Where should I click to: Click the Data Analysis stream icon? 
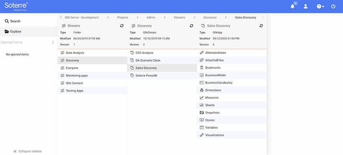tap(62, 53)
